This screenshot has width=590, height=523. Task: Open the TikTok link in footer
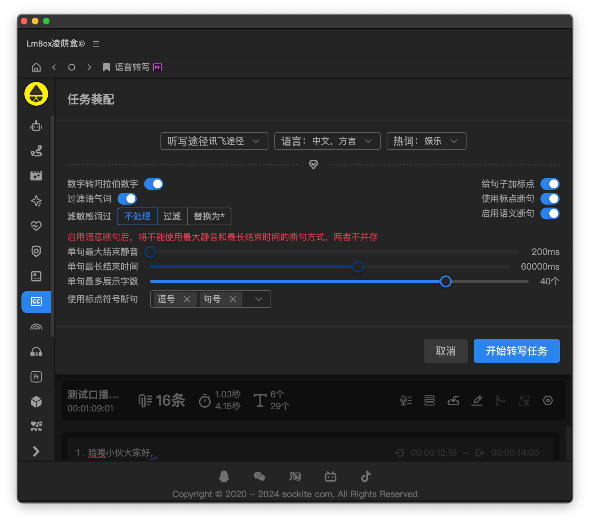(366, 476)
